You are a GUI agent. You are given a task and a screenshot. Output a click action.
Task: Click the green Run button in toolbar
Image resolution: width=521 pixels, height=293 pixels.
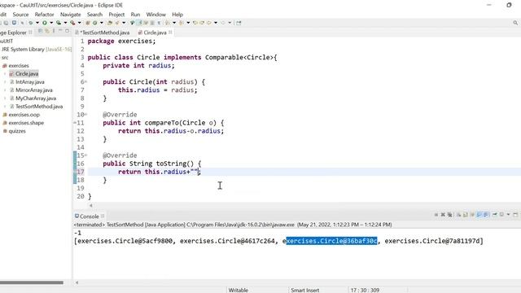pos(44,23)
